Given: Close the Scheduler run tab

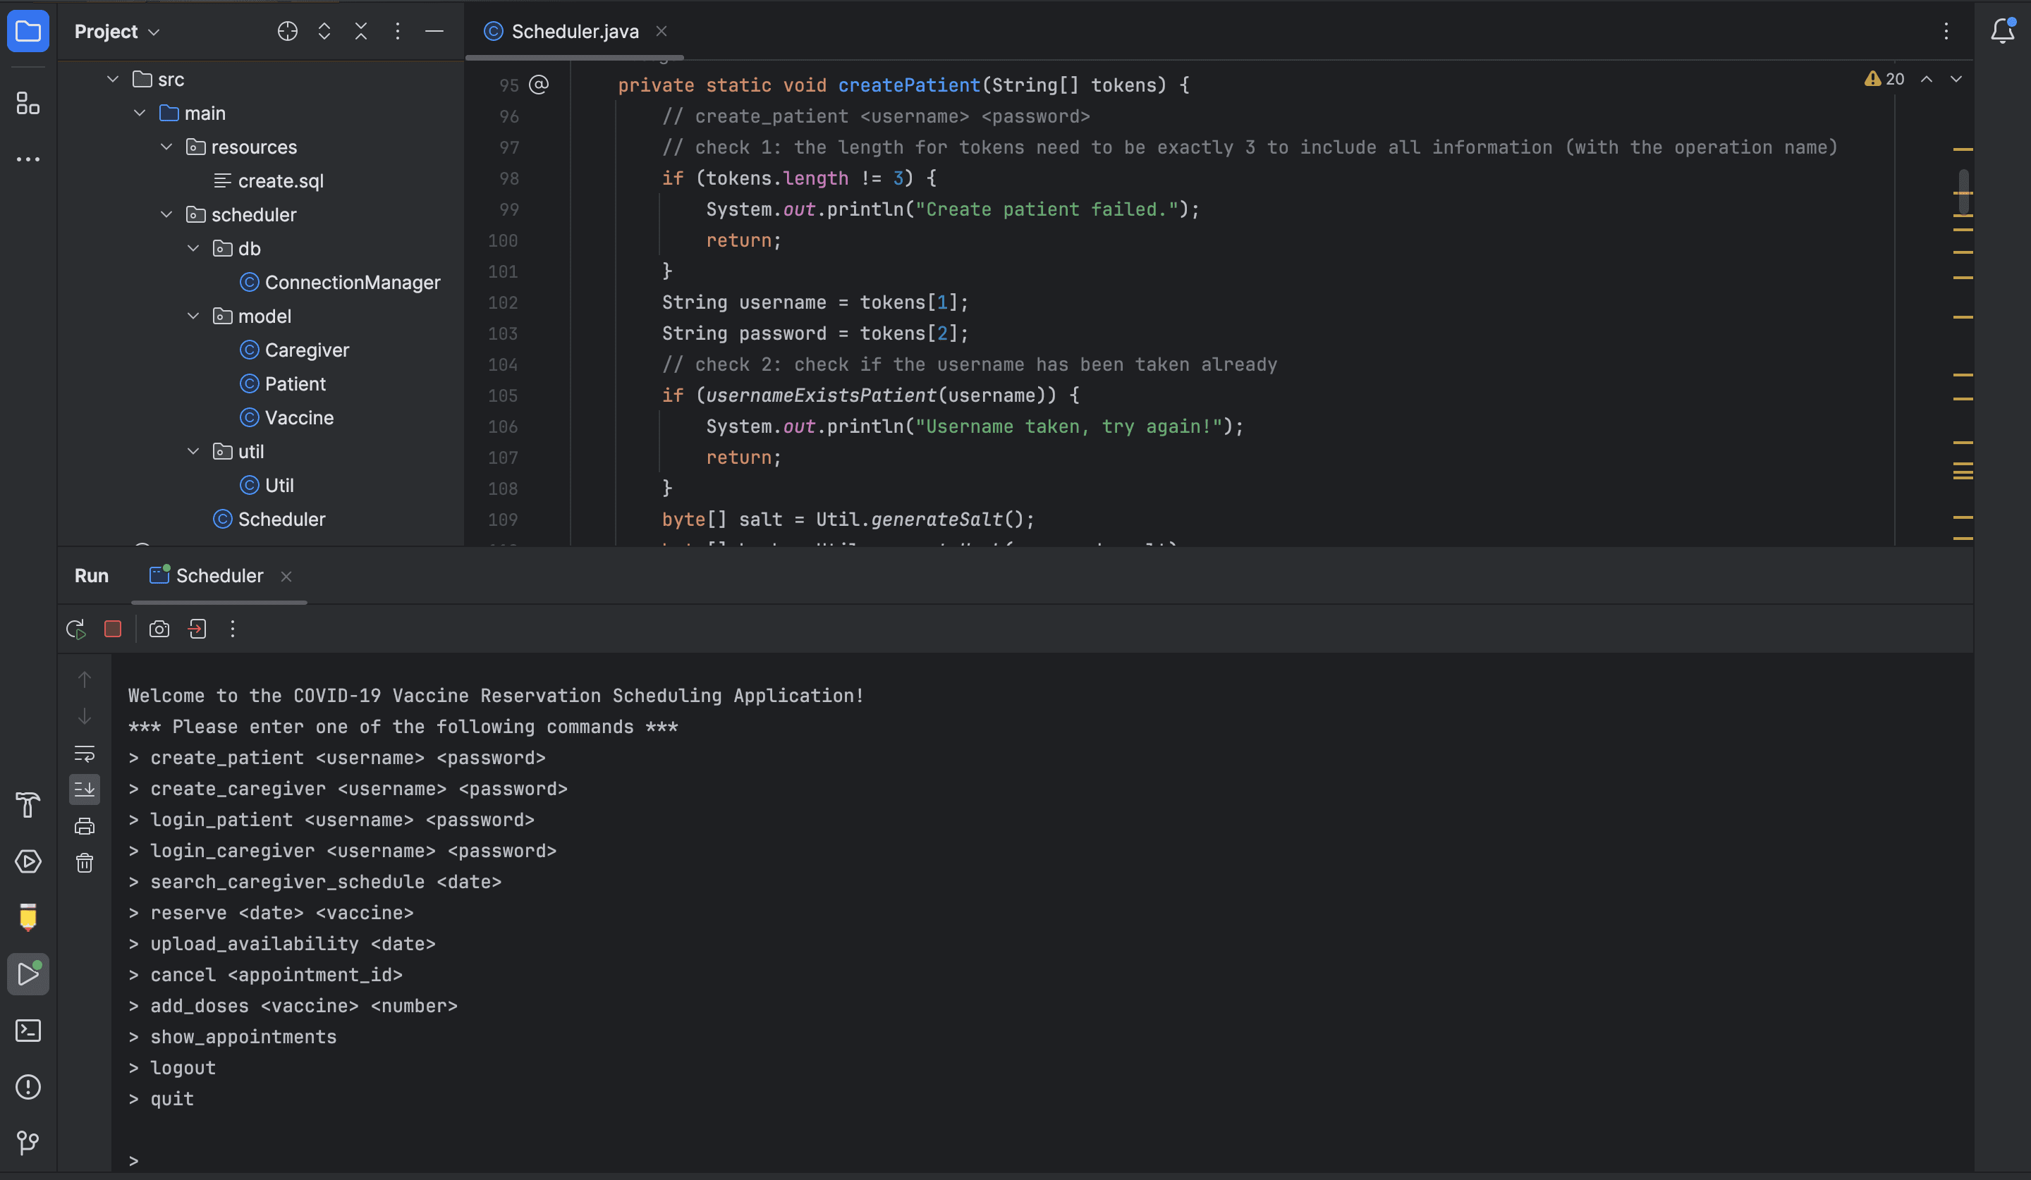Looking at the screenshot, I should pyautogui.click(x=286, y=577).
